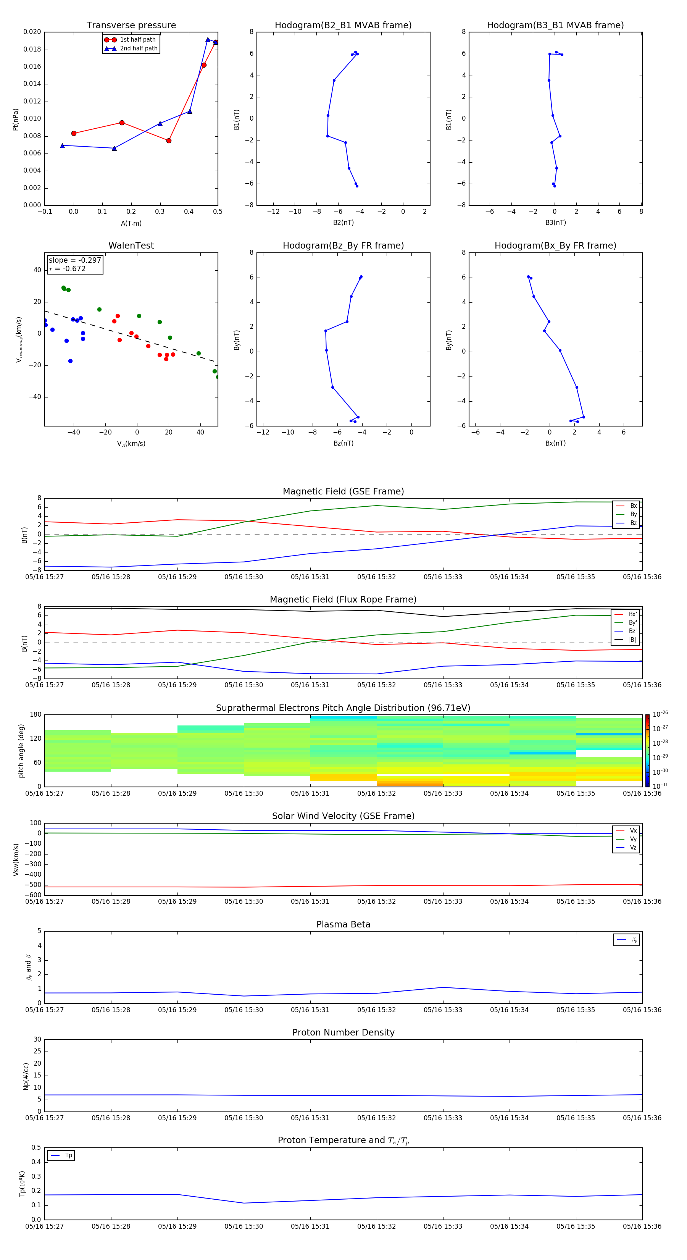Click the "10^-31" colorbar tick label
This screenshot has width=687, height=1260.
tap(660, 786)
